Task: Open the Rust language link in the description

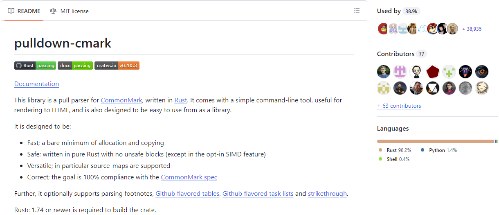Action: tap(181, 100)
